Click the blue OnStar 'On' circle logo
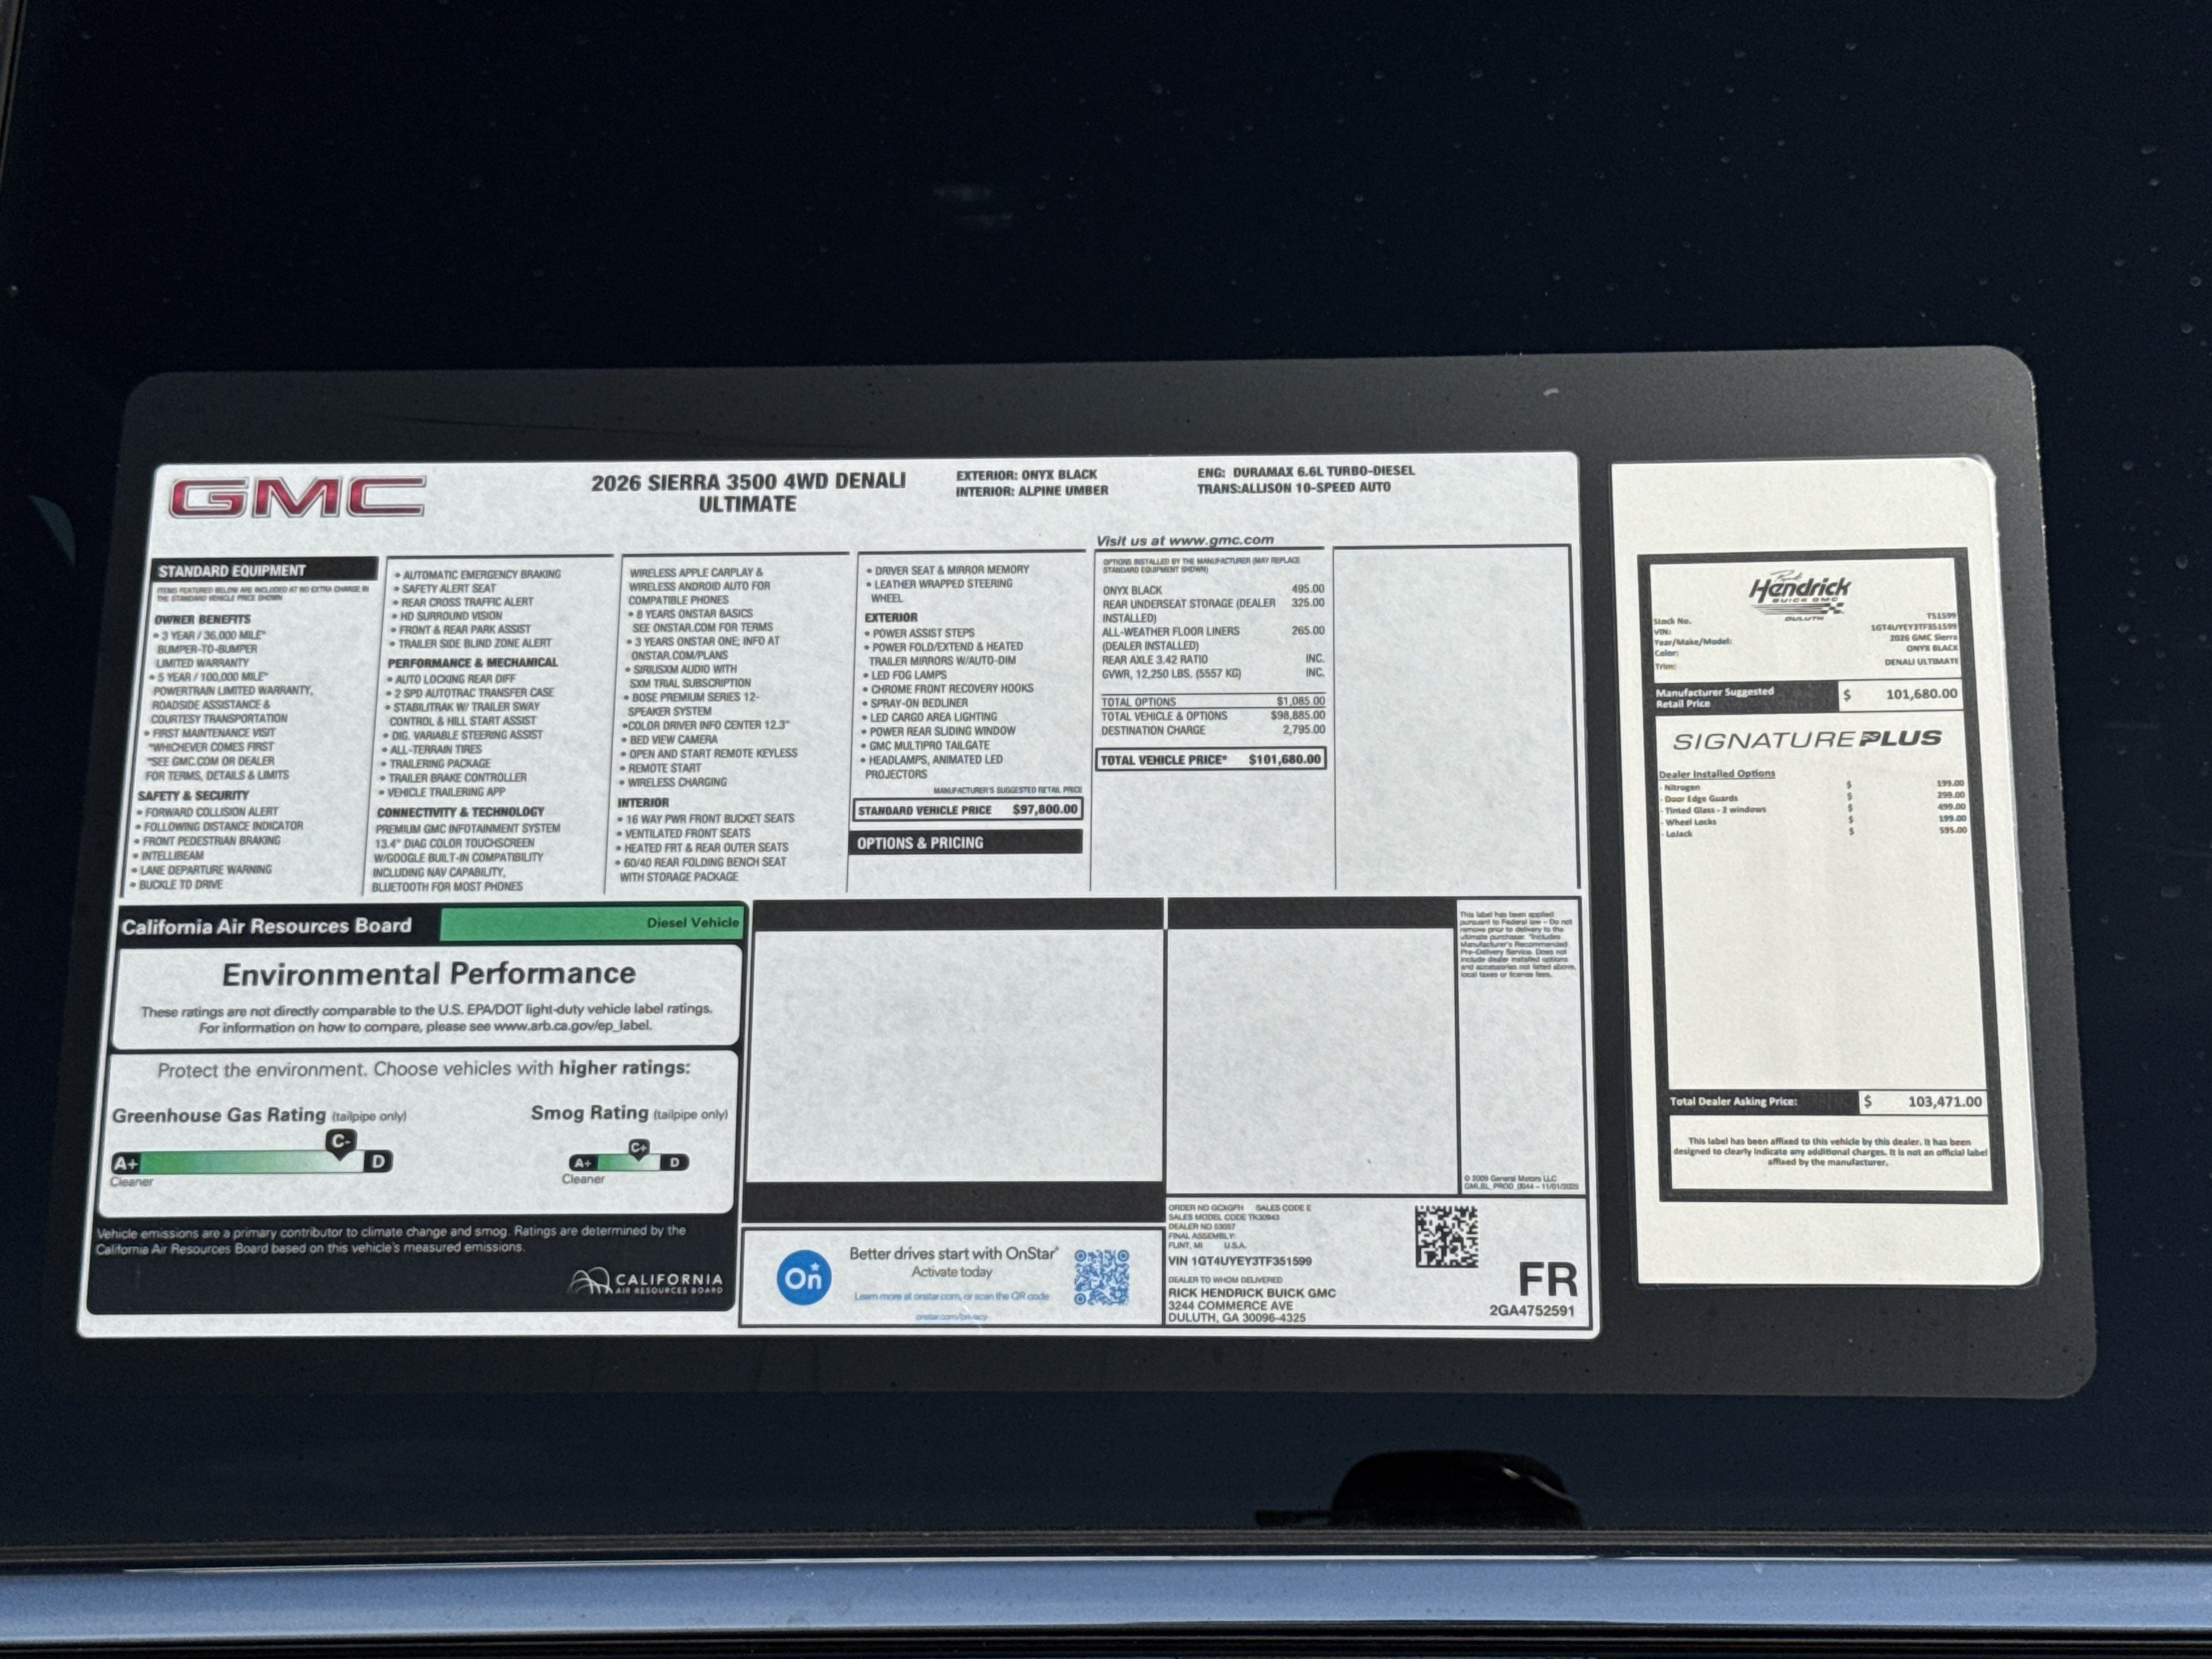This screenshot has height=1659, width=2212. coord(804,1277)
